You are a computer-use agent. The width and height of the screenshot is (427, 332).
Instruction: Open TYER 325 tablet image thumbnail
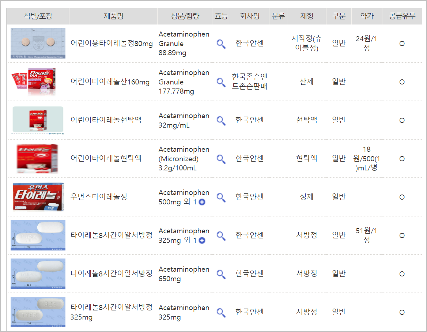(x=38, y=312)
